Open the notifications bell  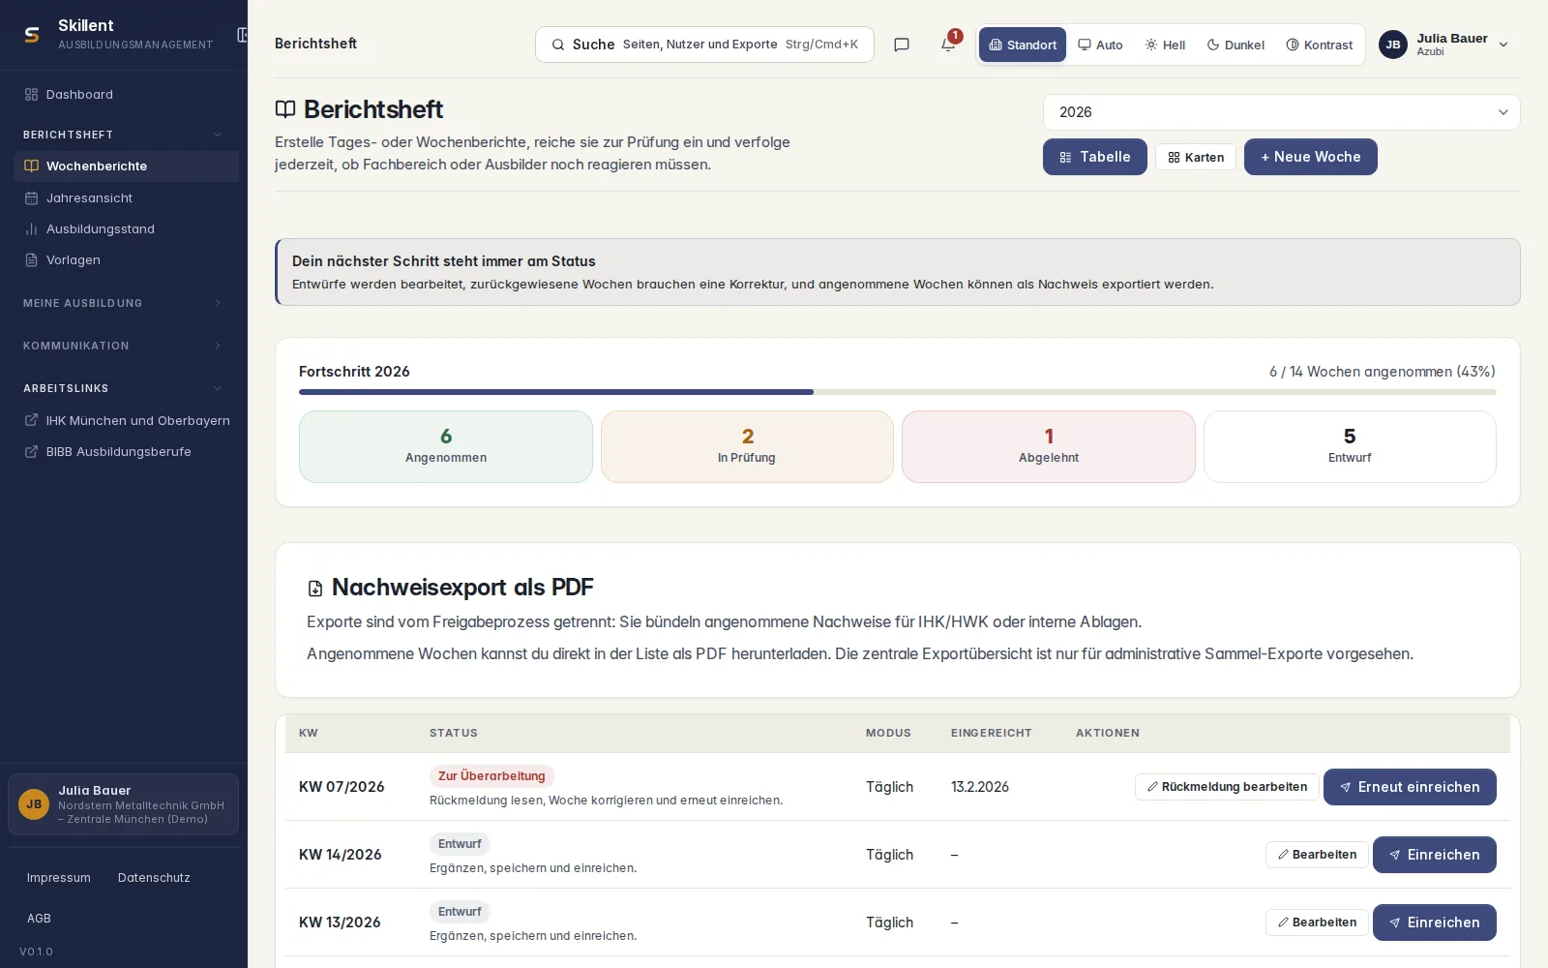tap(948, 45)
